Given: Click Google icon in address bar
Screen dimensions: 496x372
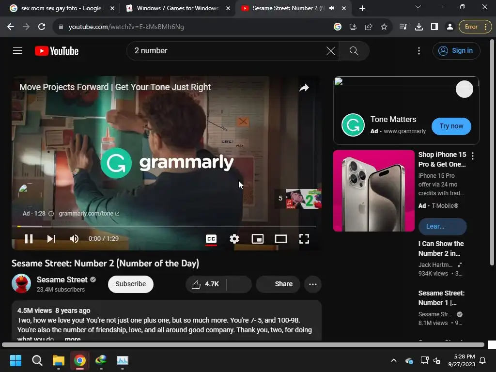Looking at the screenshot, I should (x=338, y=27).
